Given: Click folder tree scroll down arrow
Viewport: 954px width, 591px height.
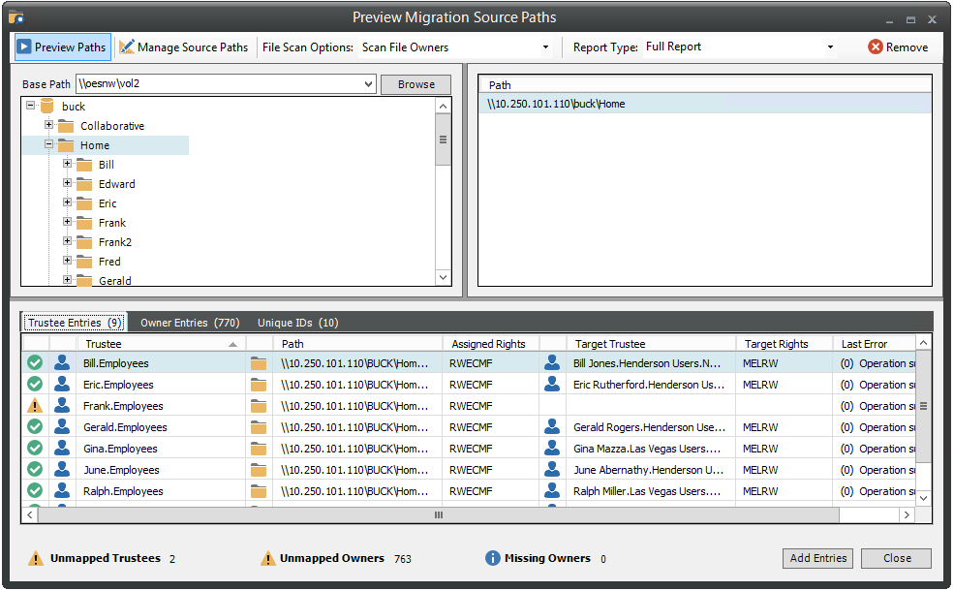Looking at the screenshot, I should (443, 277).
